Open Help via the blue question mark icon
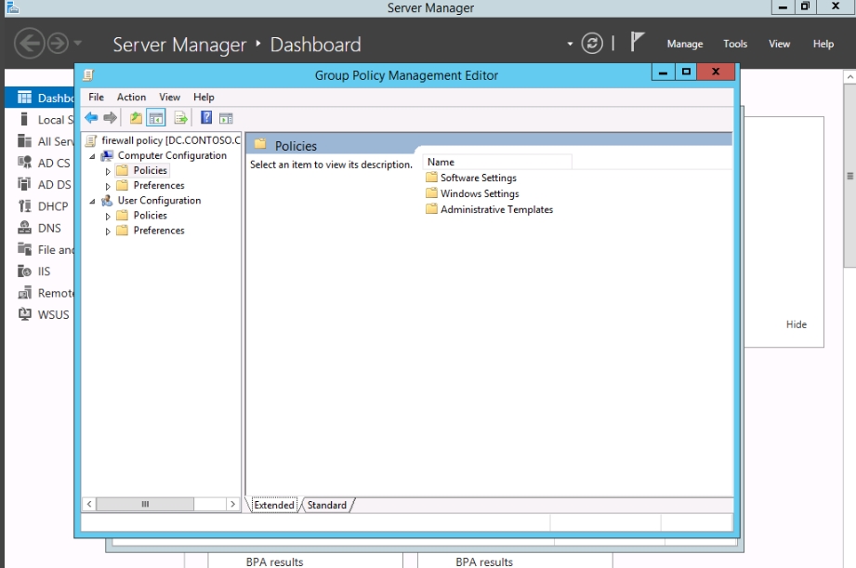This screenshot has height=568, width=856. pos(206,118)
